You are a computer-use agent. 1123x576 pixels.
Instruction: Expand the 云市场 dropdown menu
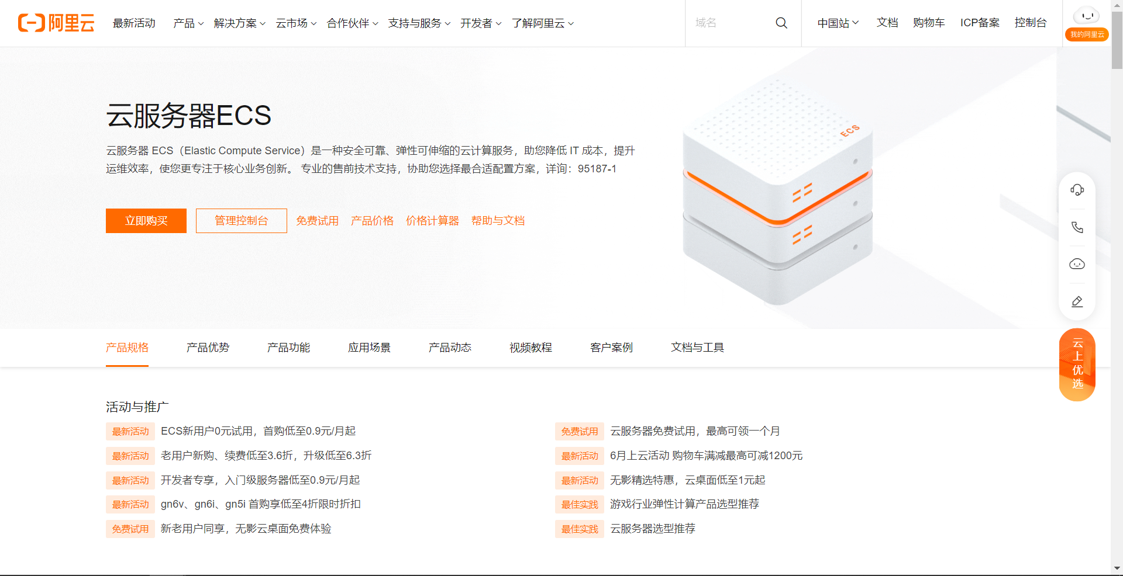click(x=297, y=23)
